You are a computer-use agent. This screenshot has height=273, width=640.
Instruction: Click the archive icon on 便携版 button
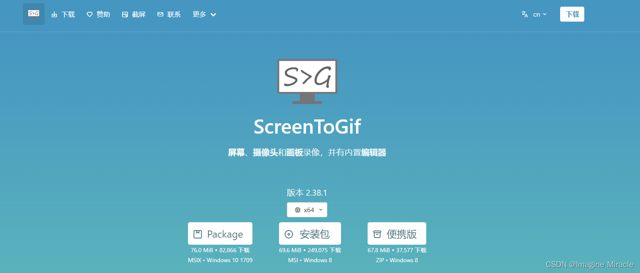pyautogui.click(x=377, y=234)
